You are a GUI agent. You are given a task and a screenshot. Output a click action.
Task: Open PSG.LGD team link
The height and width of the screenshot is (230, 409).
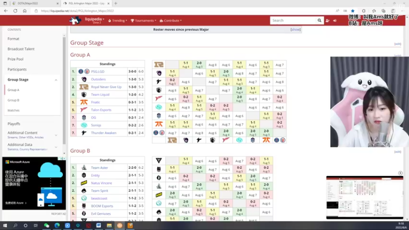(98, 72)
